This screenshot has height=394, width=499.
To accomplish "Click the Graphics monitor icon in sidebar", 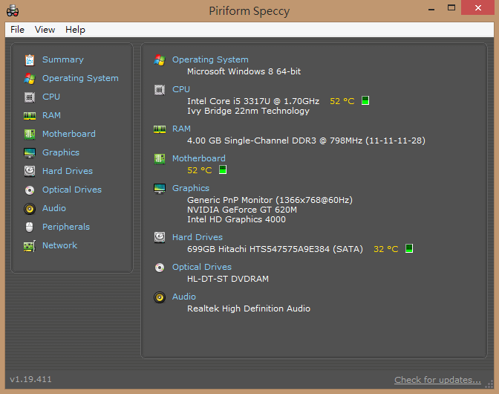I will click(30, 153).
